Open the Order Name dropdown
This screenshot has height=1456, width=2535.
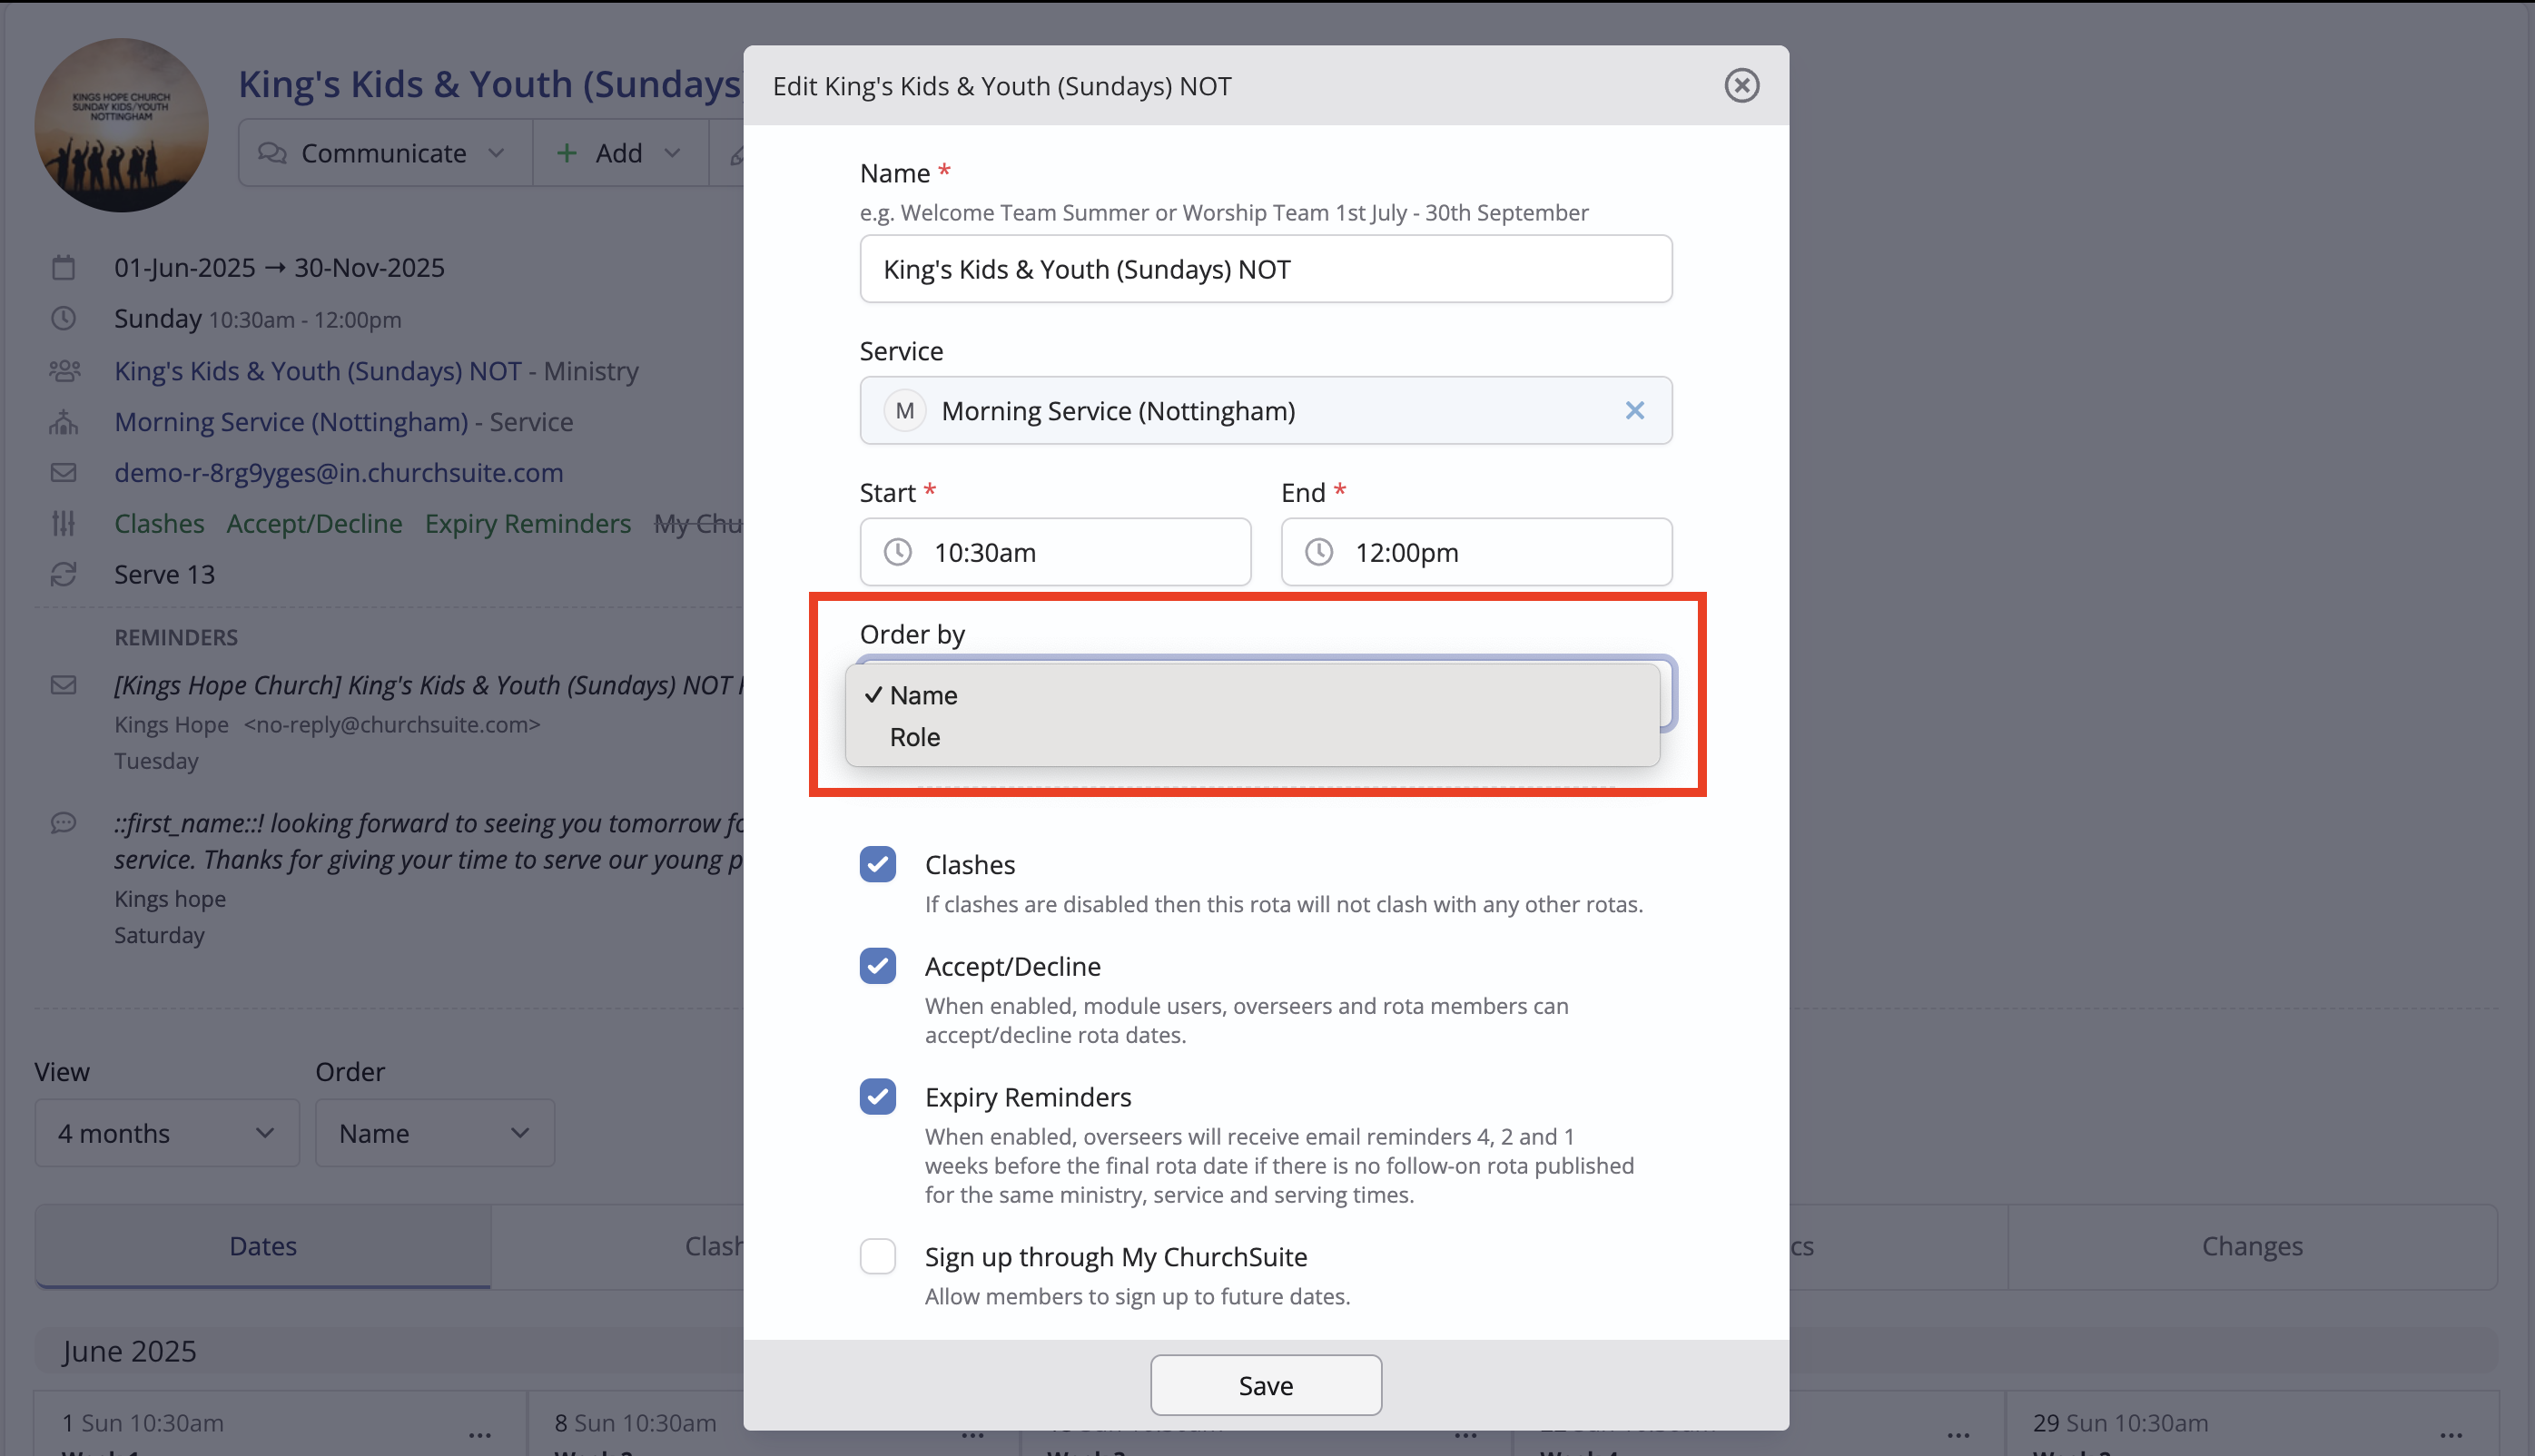pos(435,1132)
